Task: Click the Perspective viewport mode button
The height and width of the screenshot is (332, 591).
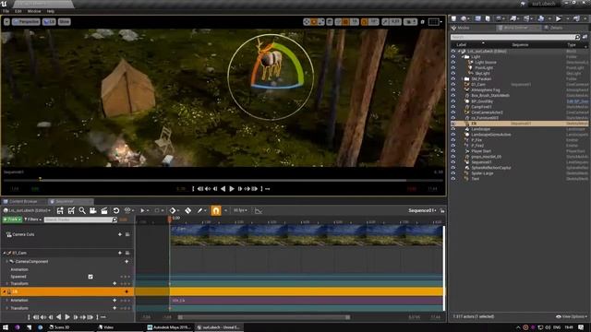Action: tap(26, 22)
